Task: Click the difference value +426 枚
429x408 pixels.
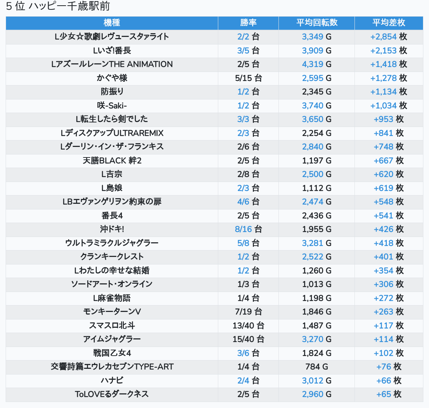Action: pyautogui.click(x=389, y=229)
